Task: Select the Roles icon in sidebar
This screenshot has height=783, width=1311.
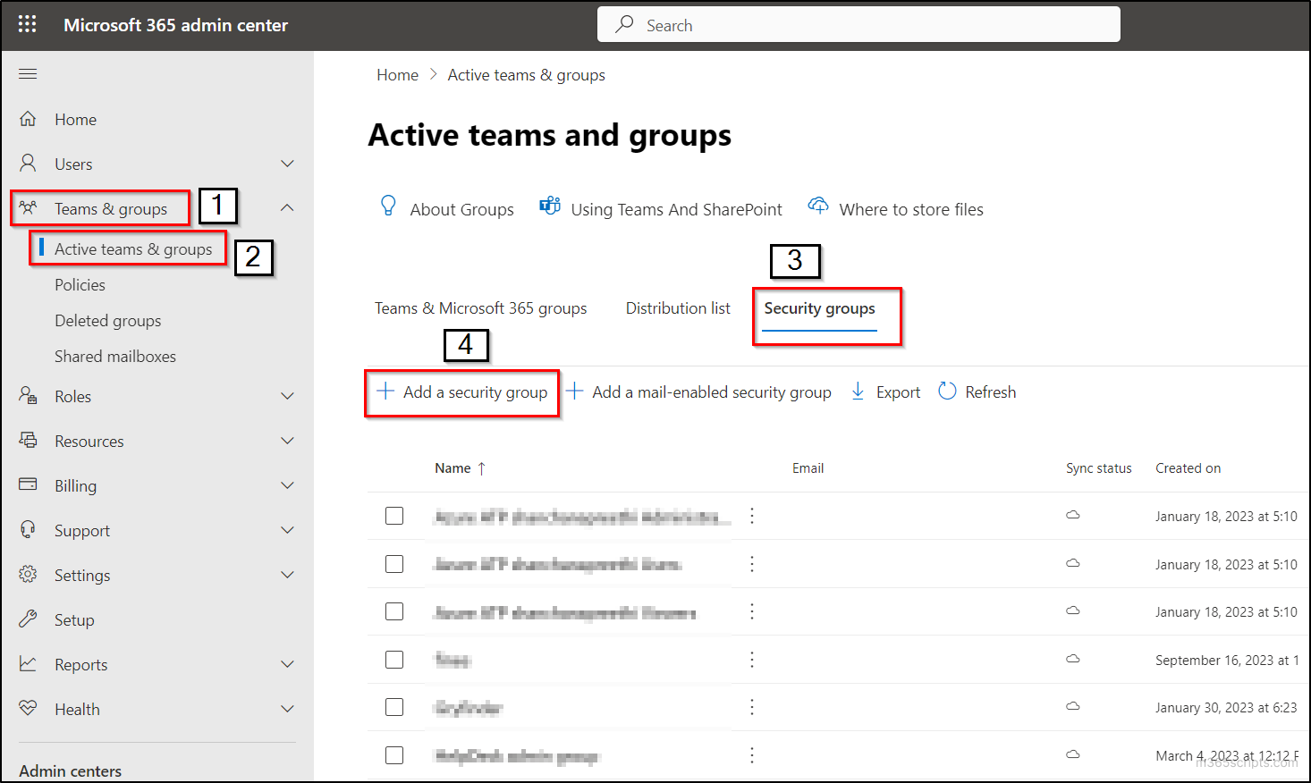Action: (x=28, y=396)
